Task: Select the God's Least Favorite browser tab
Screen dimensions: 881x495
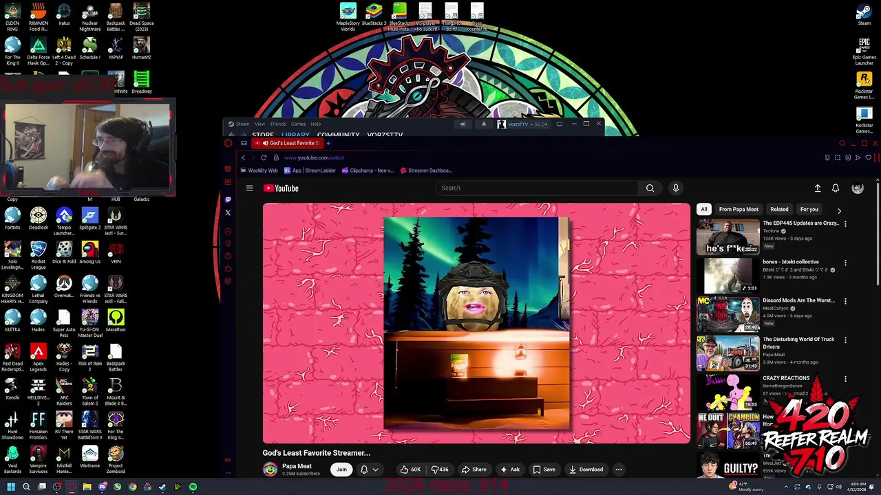Action: point(287,143)
